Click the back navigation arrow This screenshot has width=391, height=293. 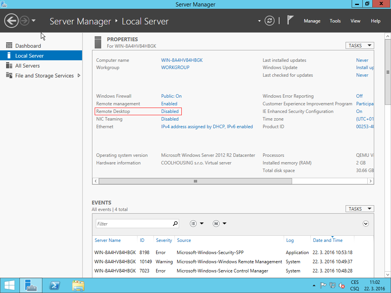click(x=11, y=21)
